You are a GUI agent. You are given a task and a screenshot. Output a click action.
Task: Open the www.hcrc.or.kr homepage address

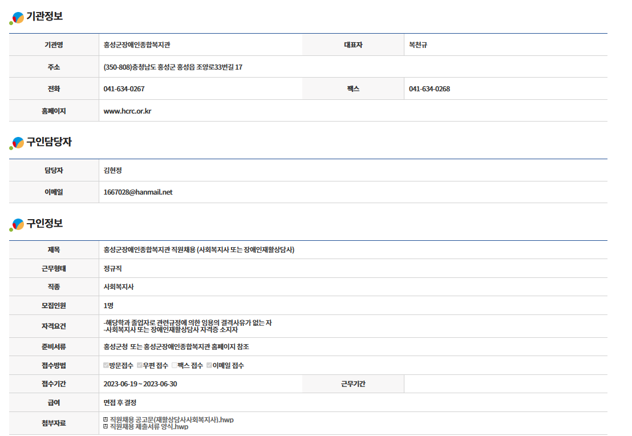(127, 111)
